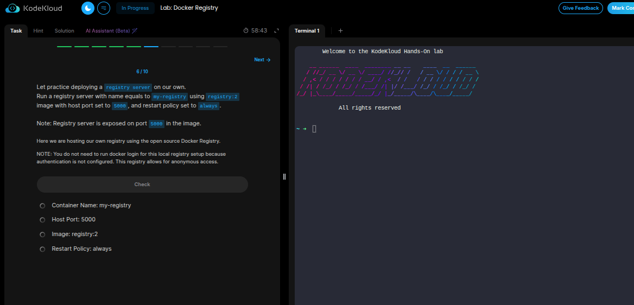The image size is (634, 305).
Task: Select Container Name: my-registry indicator
Action: point(42,206)
